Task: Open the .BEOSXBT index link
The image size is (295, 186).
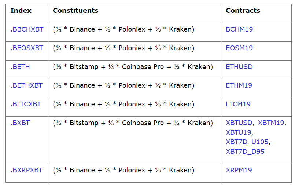Action: point(27,48)
